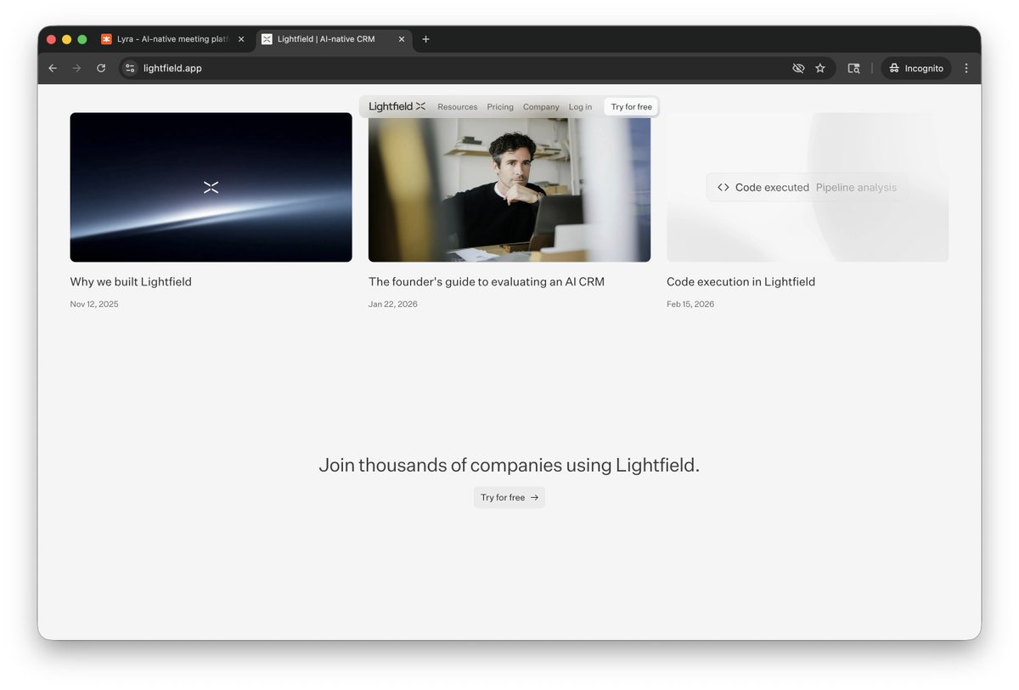Click the yellow minimize window button
1019x690 pixels.
click(67, 39)
